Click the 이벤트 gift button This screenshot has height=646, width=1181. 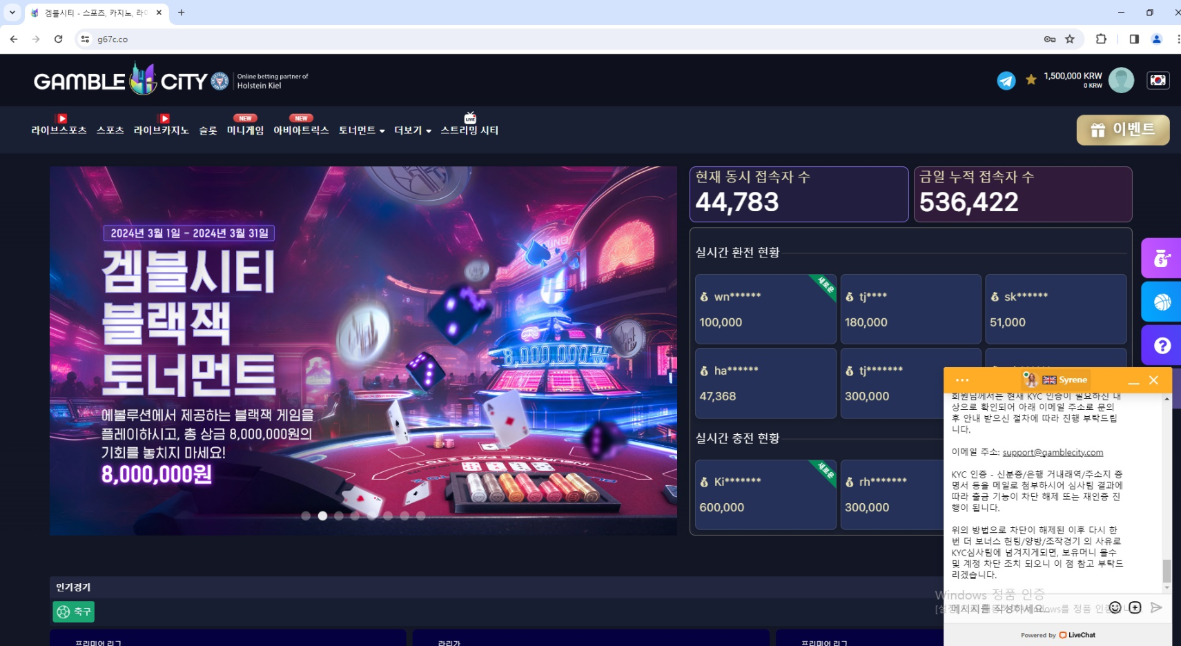pos(1123,130)
